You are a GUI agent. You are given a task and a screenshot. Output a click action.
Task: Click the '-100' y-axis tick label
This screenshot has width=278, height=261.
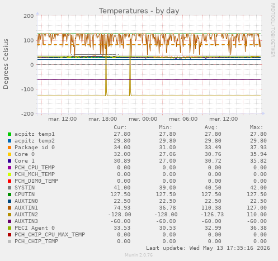[x=27, y=89]
